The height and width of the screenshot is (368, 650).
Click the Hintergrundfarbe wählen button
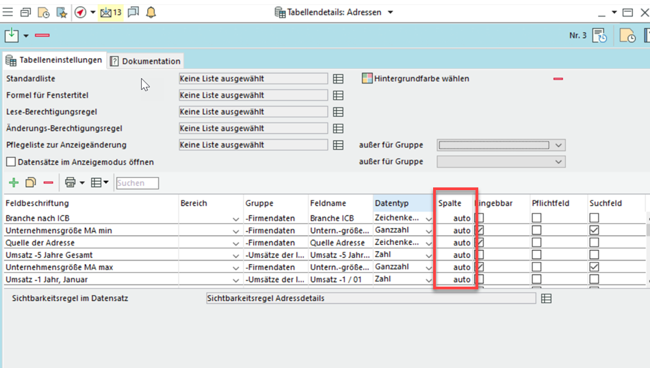point(415,79)
